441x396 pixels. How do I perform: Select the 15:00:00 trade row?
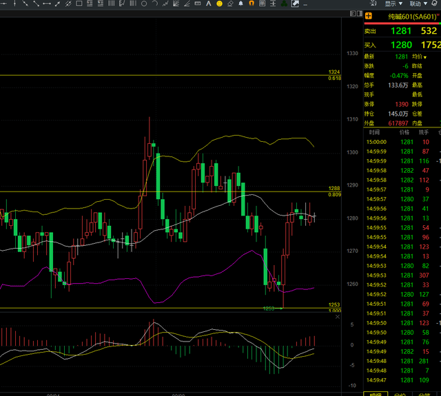coord(402,142)
